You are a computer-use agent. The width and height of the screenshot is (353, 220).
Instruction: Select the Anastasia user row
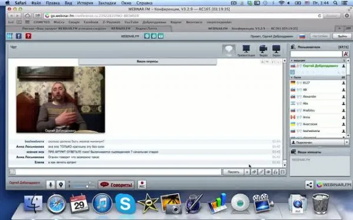tap(318, 124)
